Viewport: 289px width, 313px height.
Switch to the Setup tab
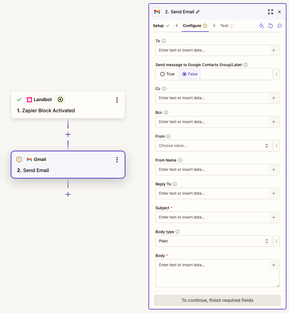tap(161, 26)
